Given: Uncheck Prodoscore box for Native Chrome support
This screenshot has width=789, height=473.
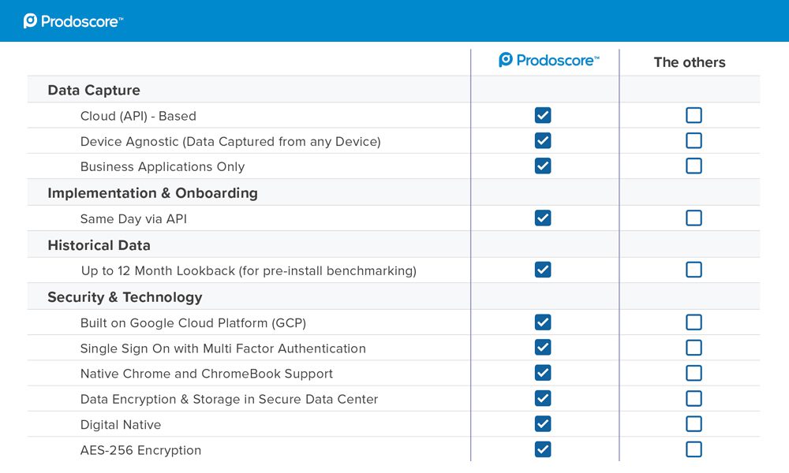Looking at the screenshot, I should click(x=543, y=373).
